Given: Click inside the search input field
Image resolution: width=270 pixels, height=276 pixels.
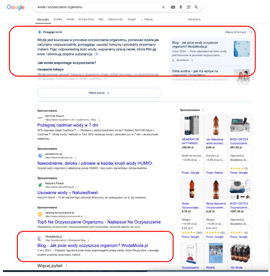Looking at the screenshot, I should [97, 7].
